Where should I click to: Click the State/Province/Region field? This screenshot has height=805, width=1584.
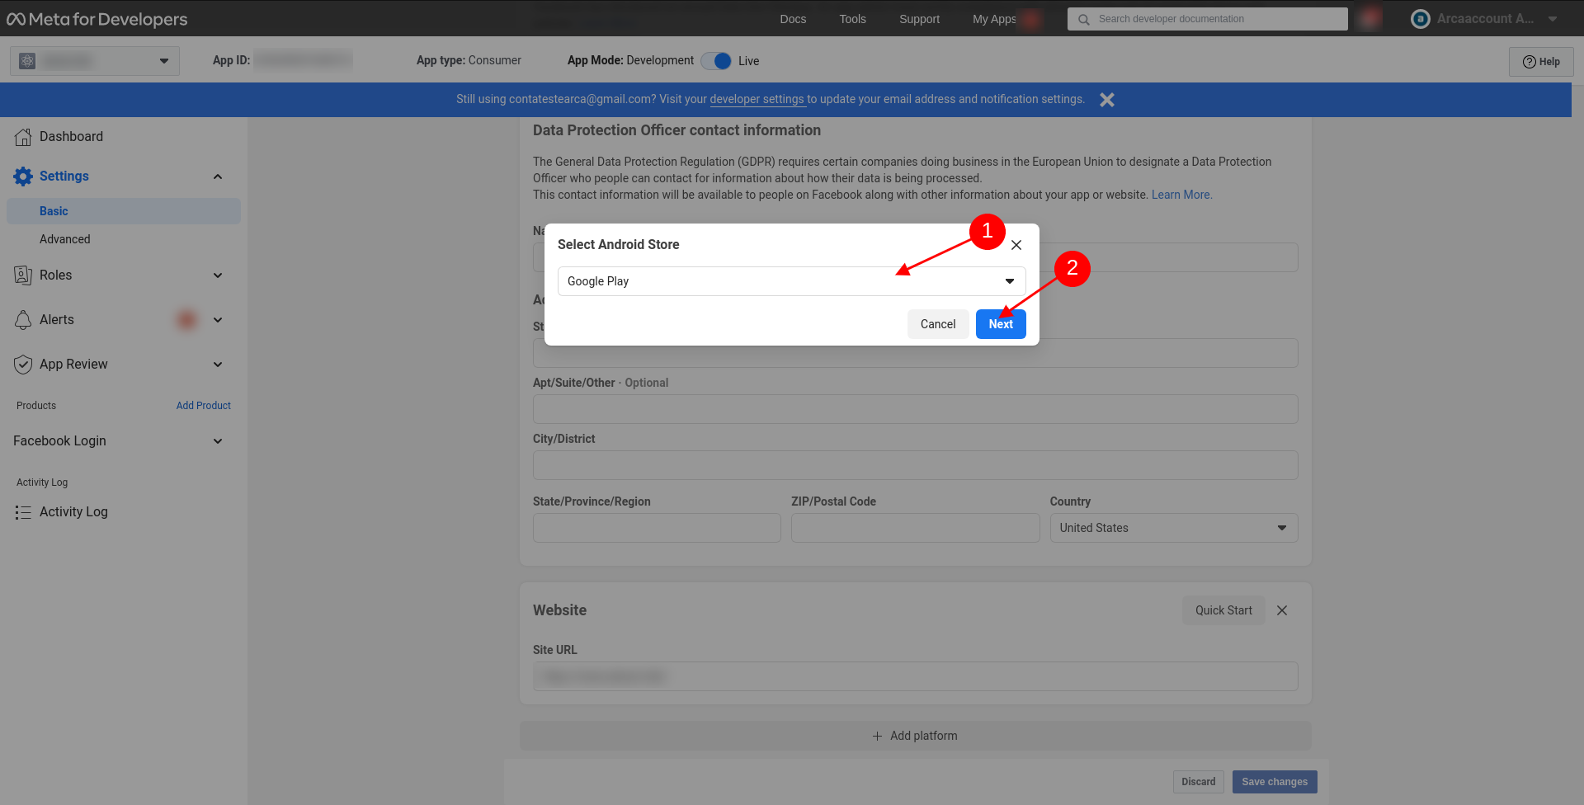point(657,528)
